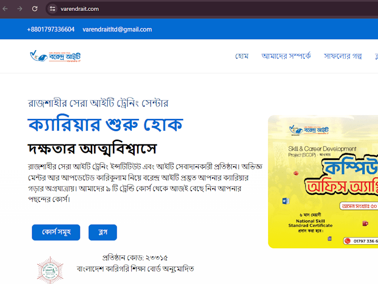Click phone number +8801797336604
The width and height of the screenshot is (378, 284).
click(x=51, y=29)
